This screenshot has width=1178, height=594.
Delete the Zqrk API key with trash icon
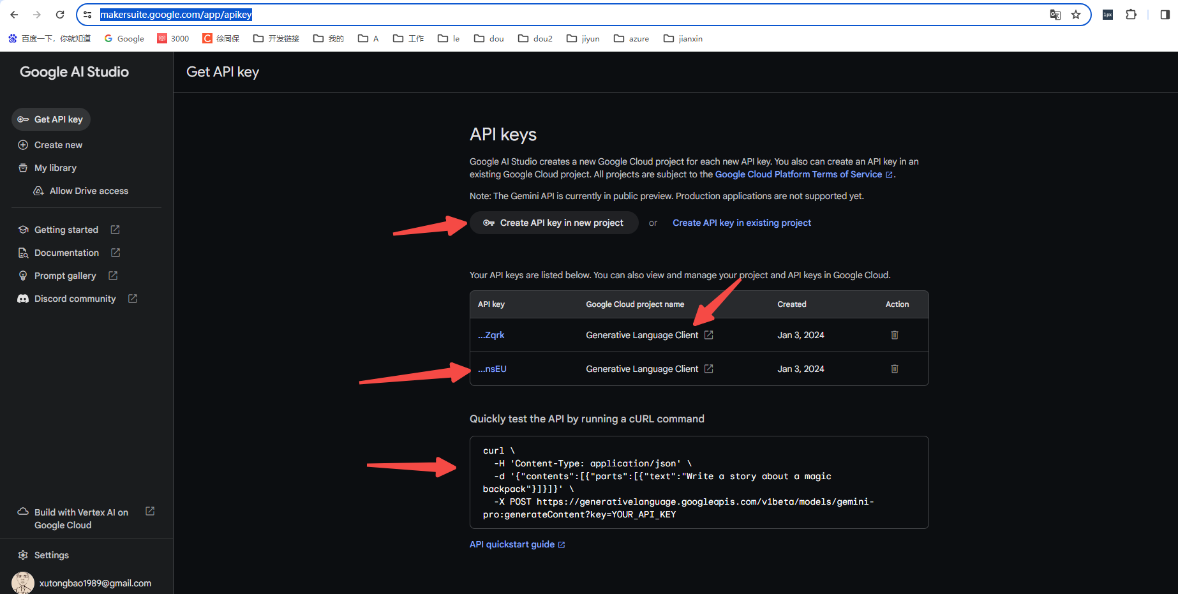[x=895, y=335]
